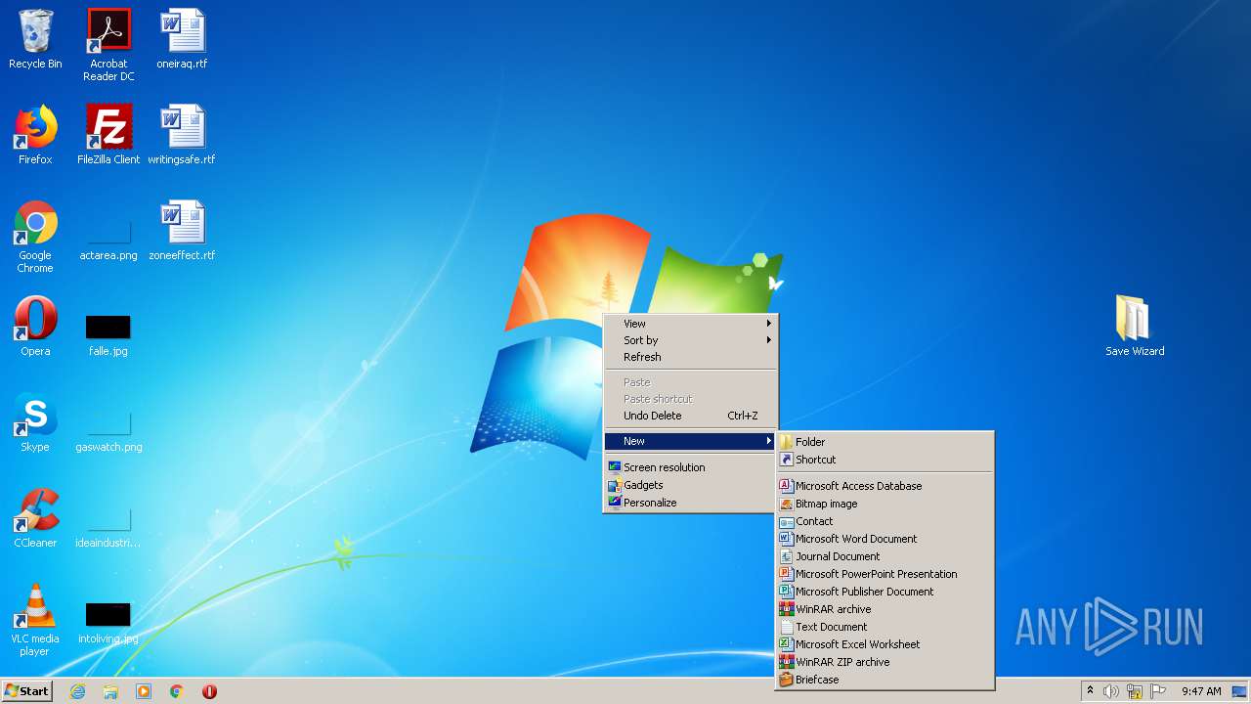Choose Undo Delete in the context menu
Screen dimensions: 1251x704
[690, 416]
